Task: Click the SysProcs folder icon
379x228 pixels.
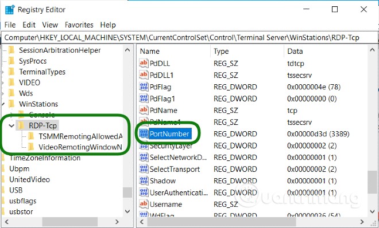Action: [11, 61]
